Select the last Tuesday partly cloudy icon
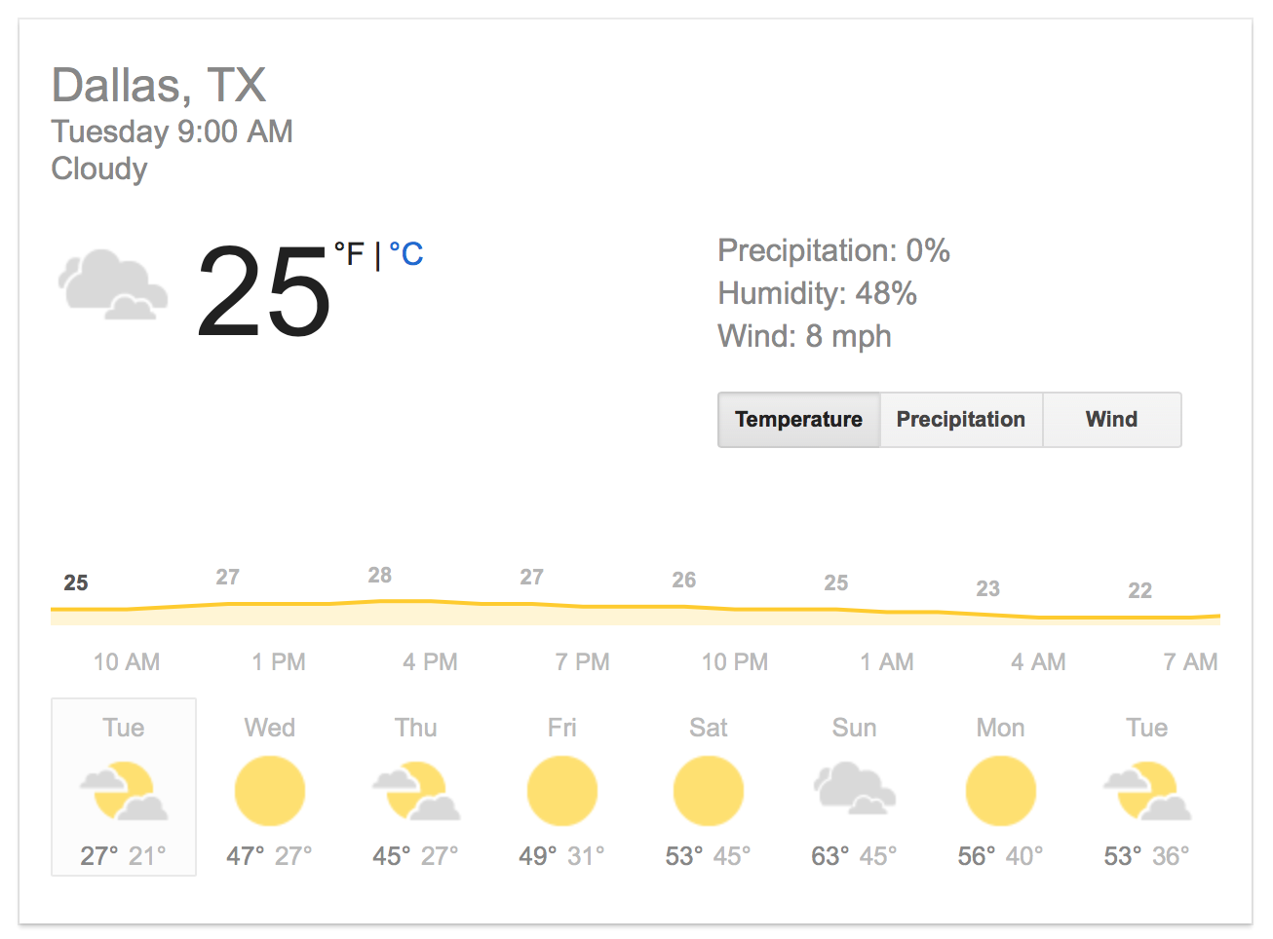The height and width of the screenshot is (939, 1273). 1147,791
